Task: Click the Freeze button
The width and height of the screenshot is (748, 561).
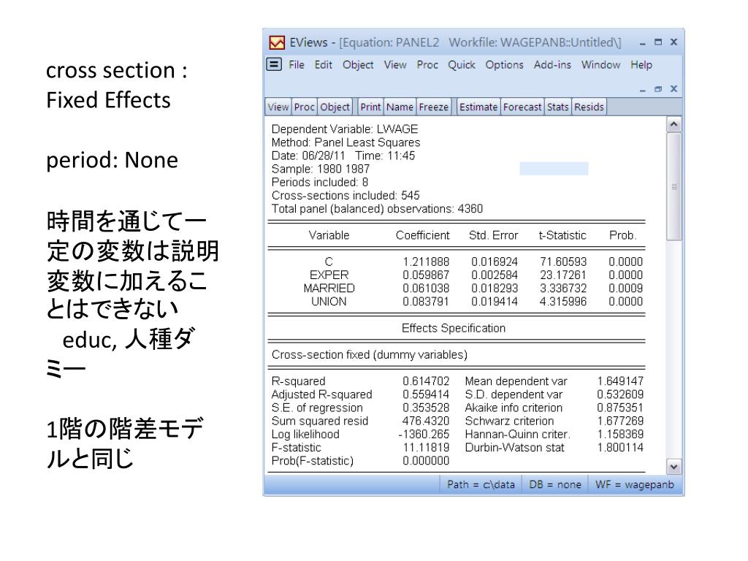Action: coord(434,107)
